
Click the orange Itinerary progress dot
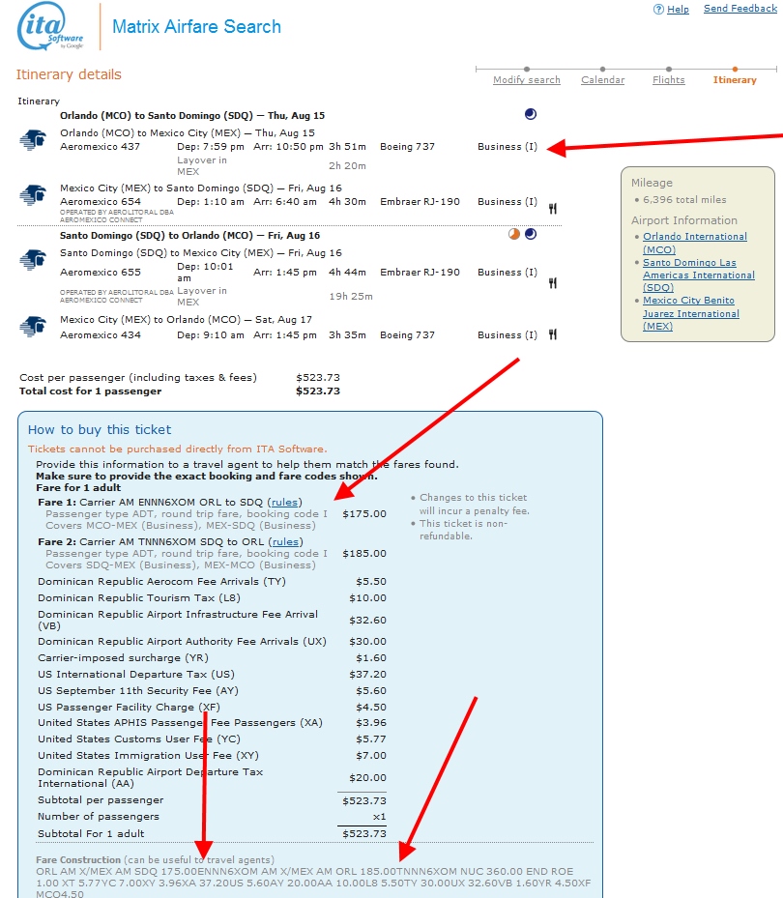click(734, 70)
